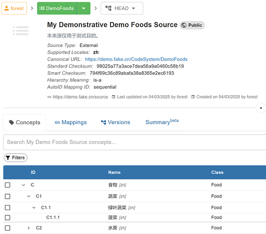266x234 pixels.
Task: Open the Canonical URL link
Action: point(136,59)
